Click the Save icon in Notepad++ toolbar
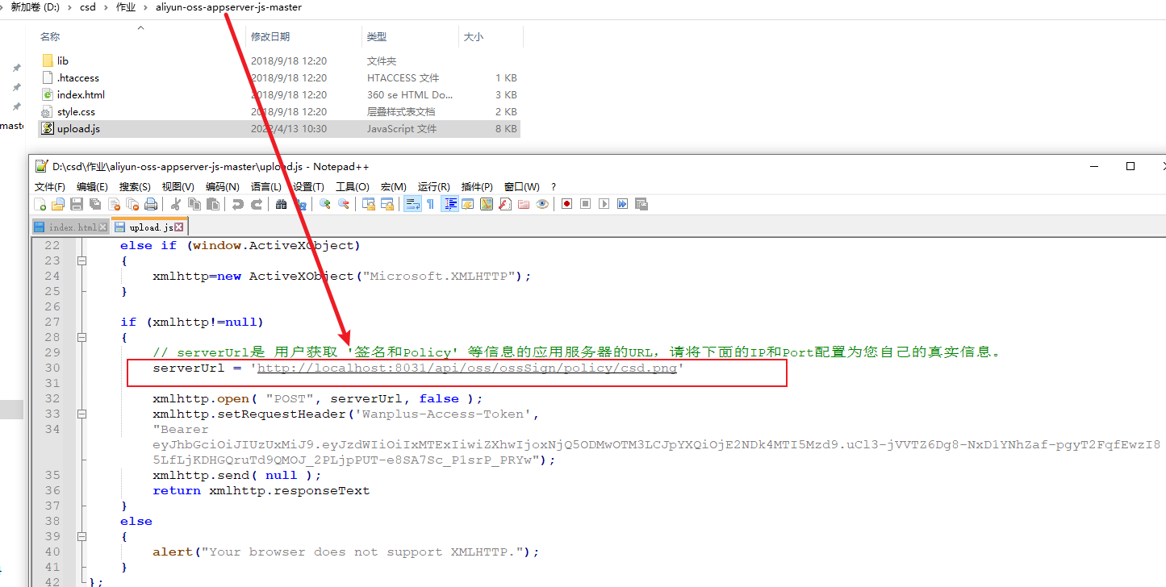The image size is (1166, 587). 77,204
